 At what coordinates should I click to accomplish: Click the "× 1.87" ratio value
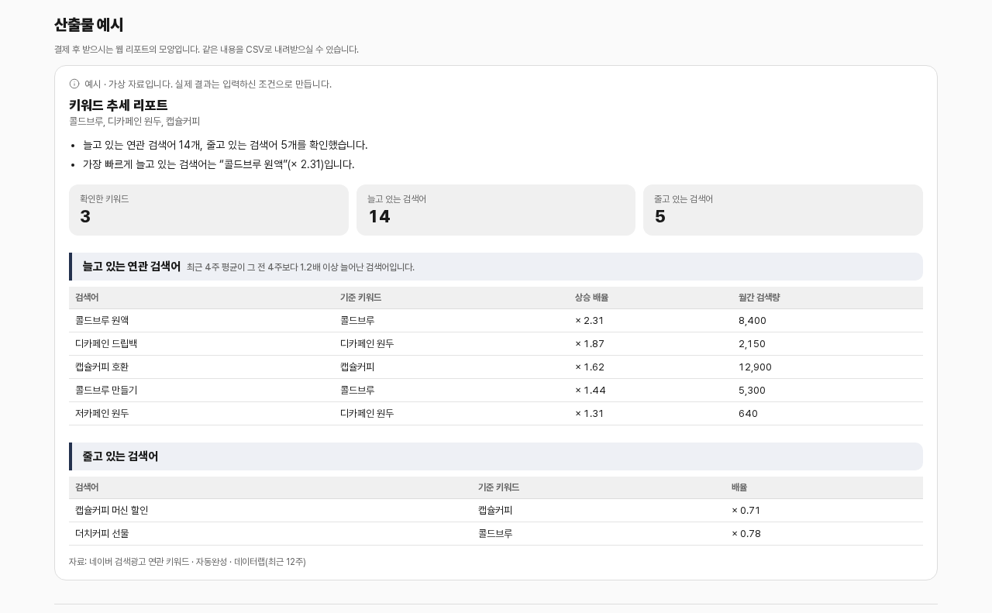590,344
